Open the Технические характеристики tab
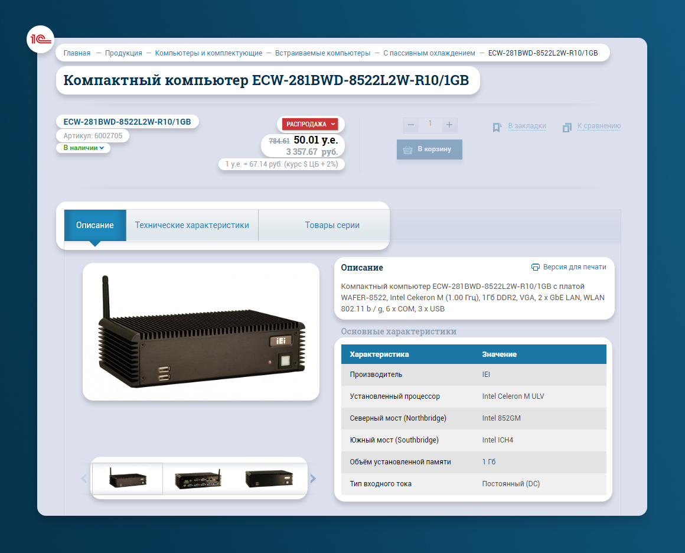The width and height of the screenshot is (685, 553). [x=192, y=225]
